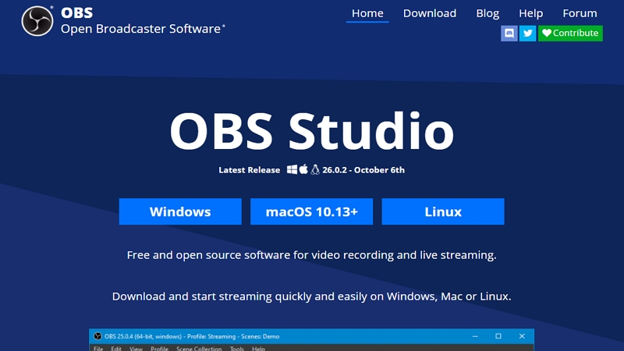Select the Linux download button
Viewport: 624px width, 351px height.
point(443,211)
